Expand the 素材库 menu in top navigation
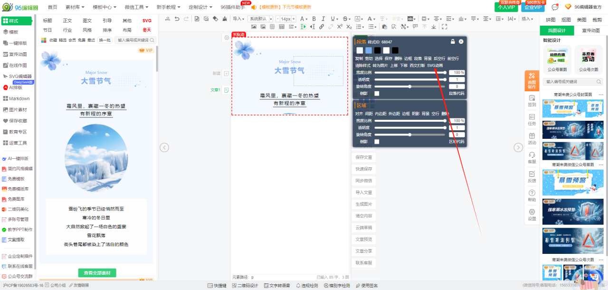 pos(75,7)
